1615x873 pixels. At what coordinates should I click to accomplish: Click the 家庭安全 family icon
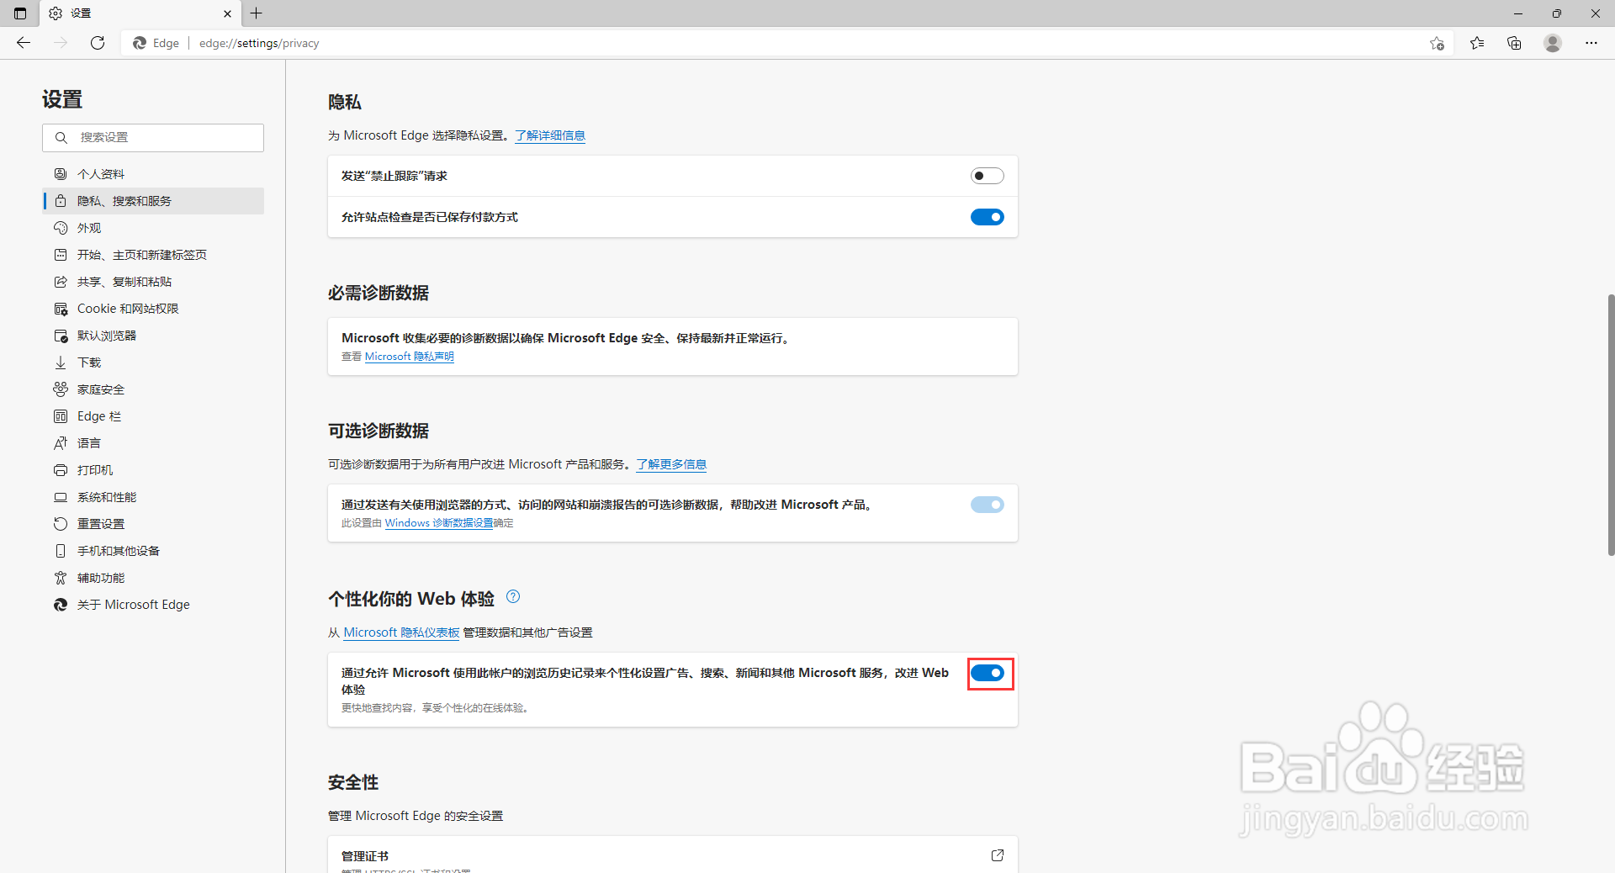pyautogui.click(x=61, y=389)
